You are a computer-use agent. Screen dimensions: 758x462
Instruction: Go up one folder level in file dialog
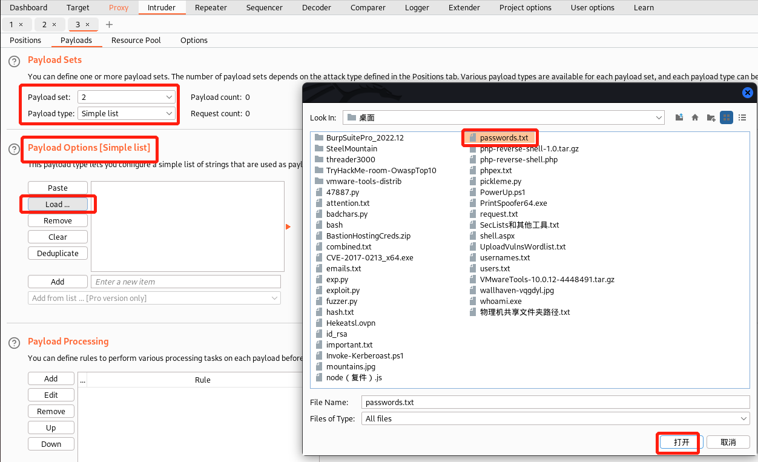coord(679,117)
